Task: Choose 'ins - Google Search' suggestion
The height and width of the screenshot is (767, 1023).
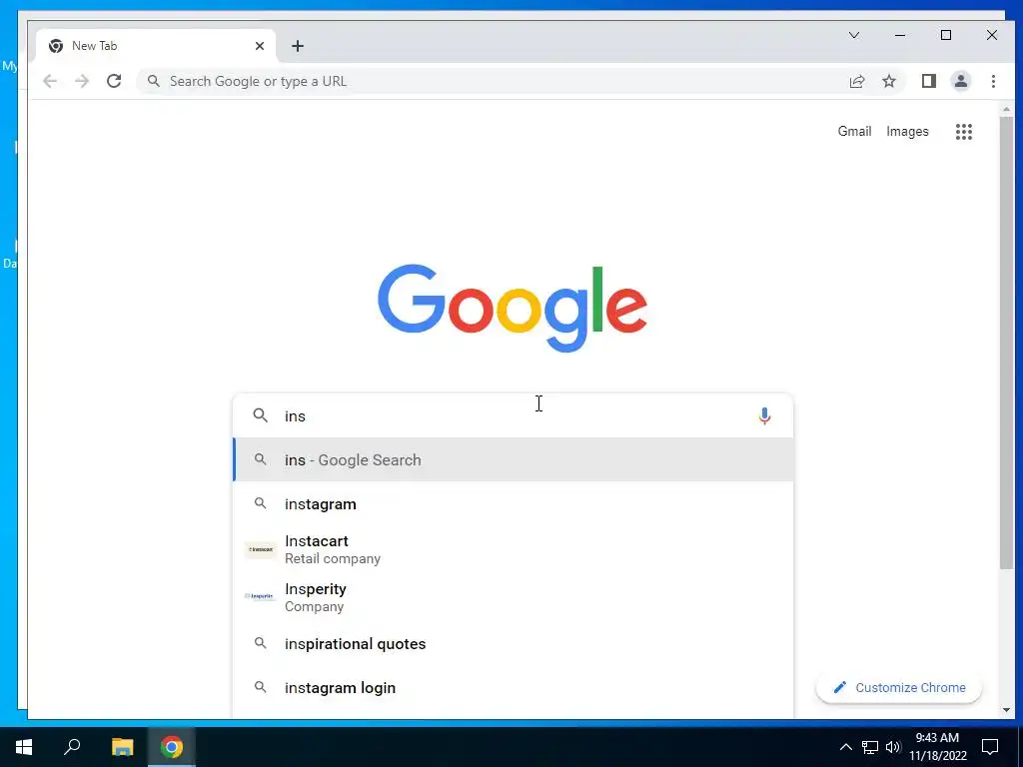Action: pyautogui.click(x=513, y=459)
